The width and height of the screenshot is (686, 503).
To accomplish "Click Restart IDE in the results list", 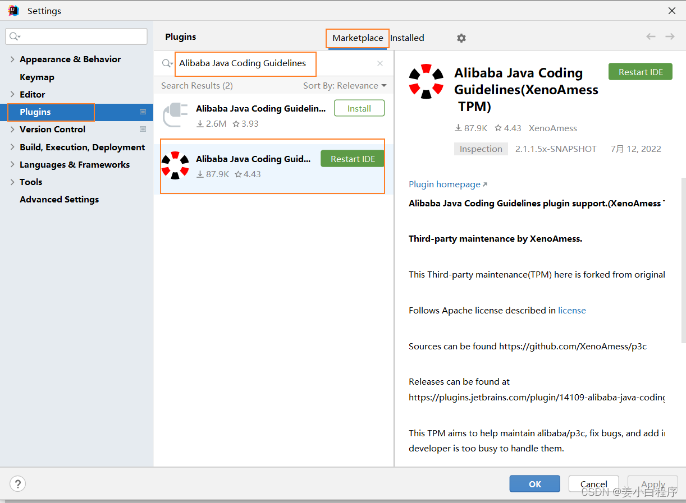I will click(x=353, y=159).
